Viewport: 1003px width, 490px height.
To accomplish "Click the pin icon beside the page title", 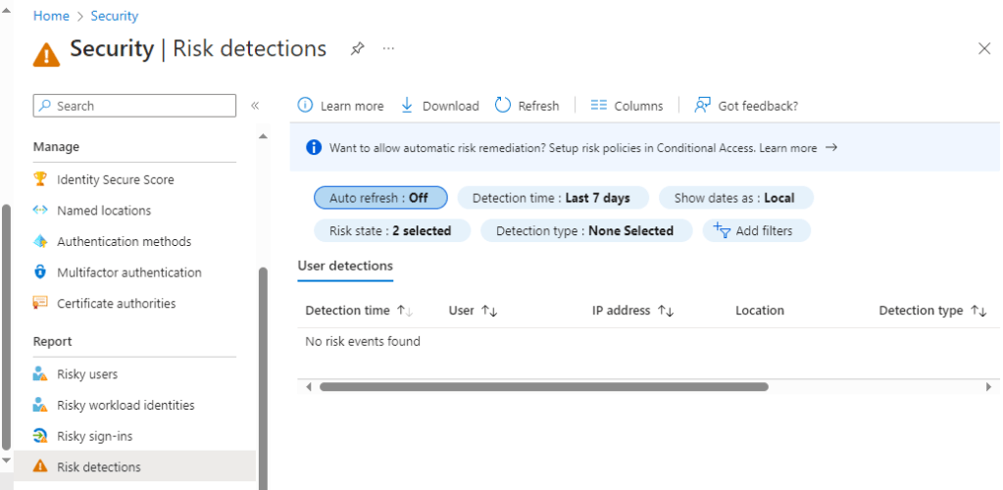I will point(358,49).
